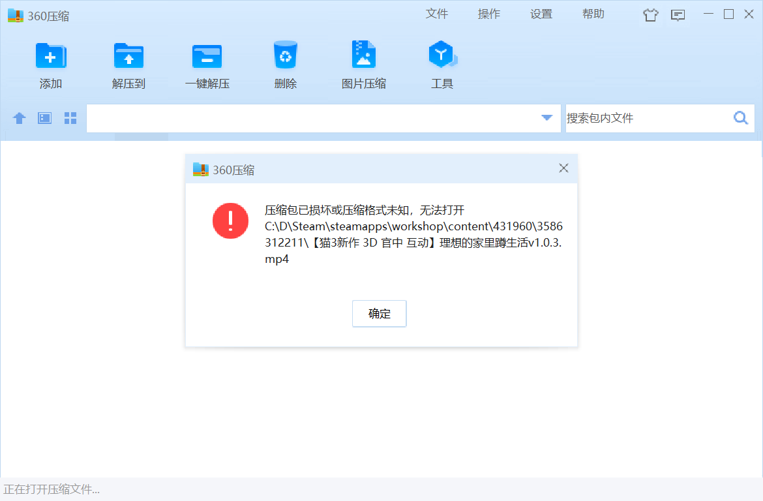Close the 360压缩 error dialog with the X
The height and width of the screenshot is (501, 763).
pyautogui.click(x=563, y=168)
